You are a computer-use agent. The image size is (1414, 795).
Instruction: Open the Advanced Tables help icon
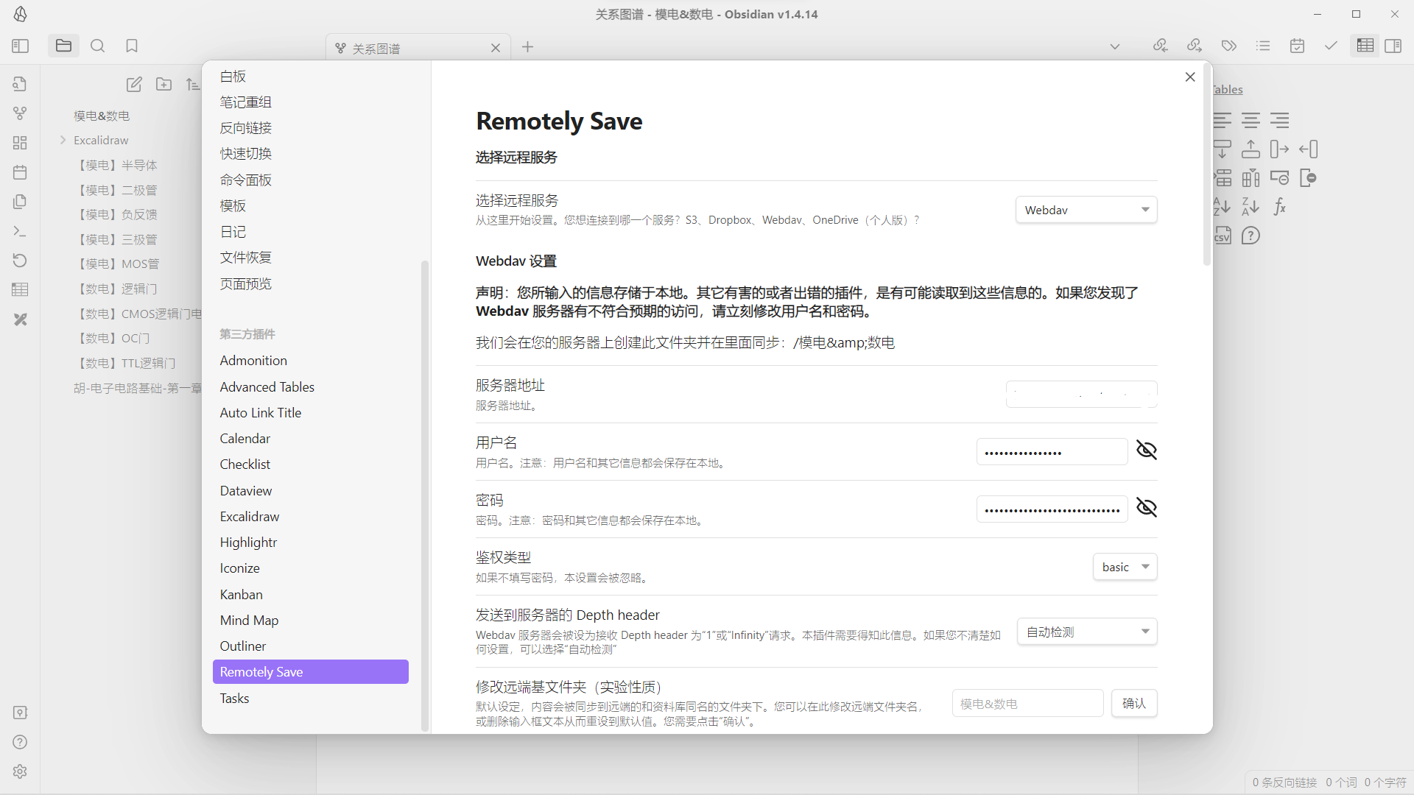[1251, 236]
